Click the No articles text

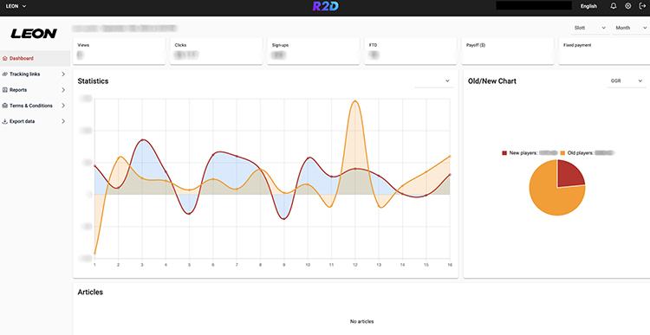pyautogui.click(x=361, y=321)
